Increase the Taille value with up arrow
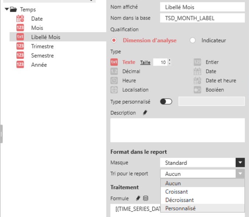 pyautogui.click(x=169, y=60)
